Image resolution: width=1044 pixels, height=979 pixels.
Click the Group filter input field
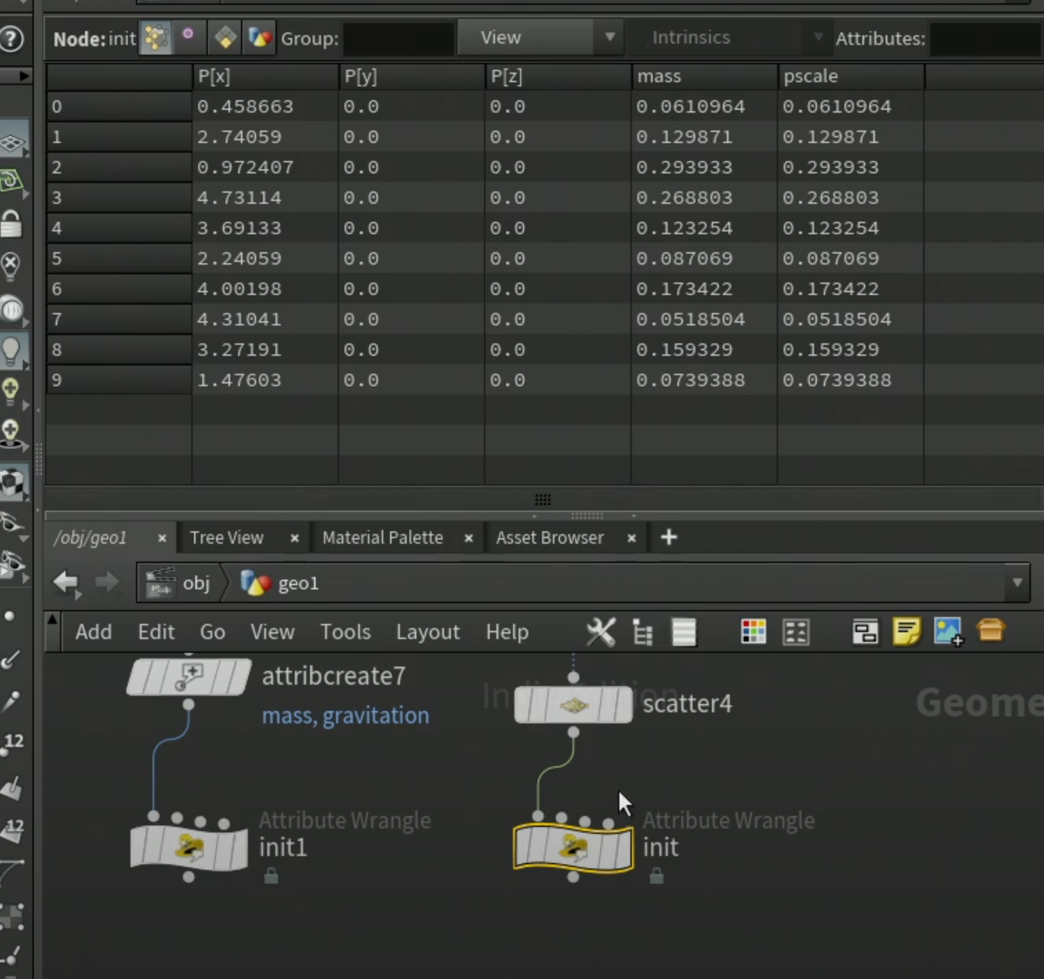tap(398, 39)
